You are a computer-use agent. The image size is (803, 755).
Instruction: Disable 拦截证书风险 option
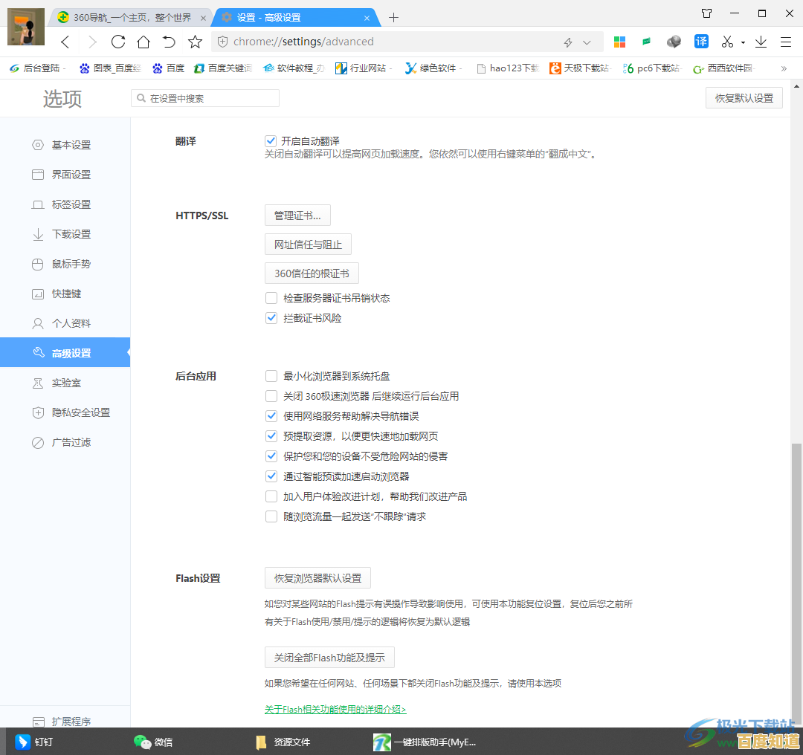(x=271, y=317)
